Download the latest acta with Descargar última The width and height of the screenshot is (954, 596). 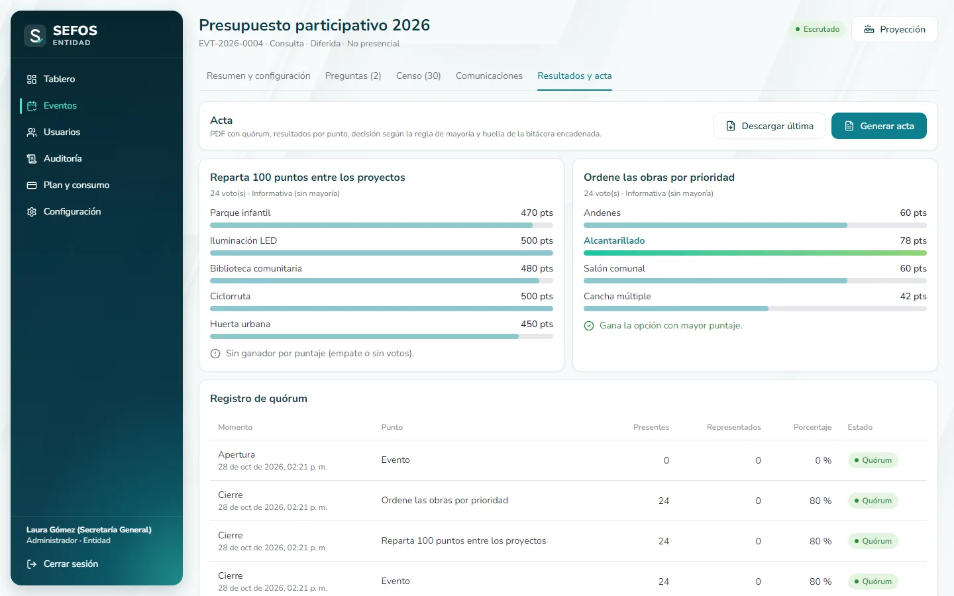[x=769, y=126]
